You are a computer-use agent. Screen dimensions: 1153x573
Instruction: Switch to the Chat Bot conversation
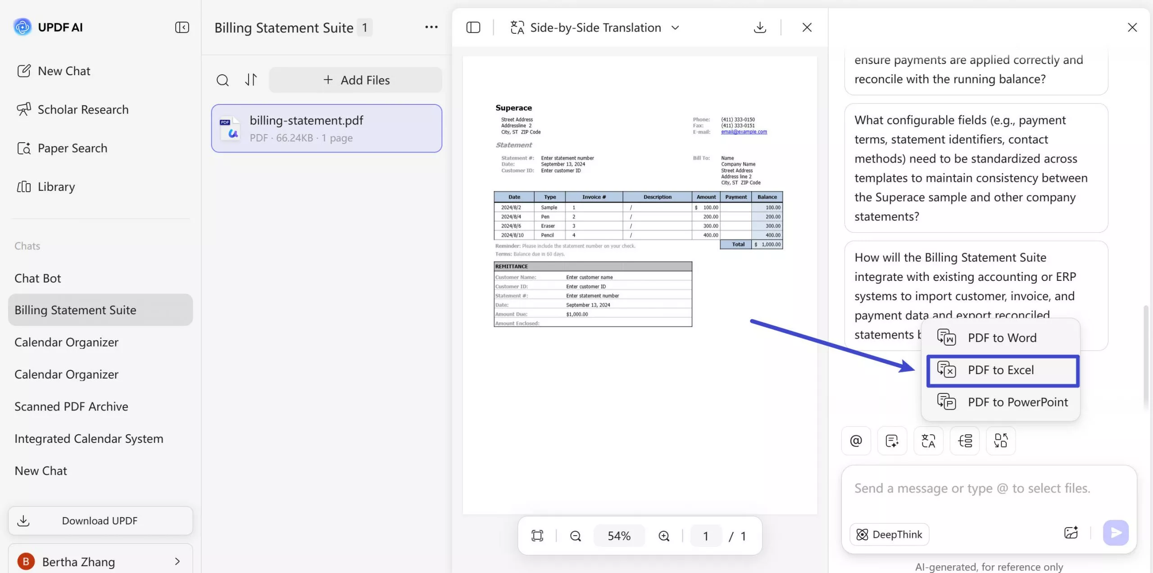point(38,278)
